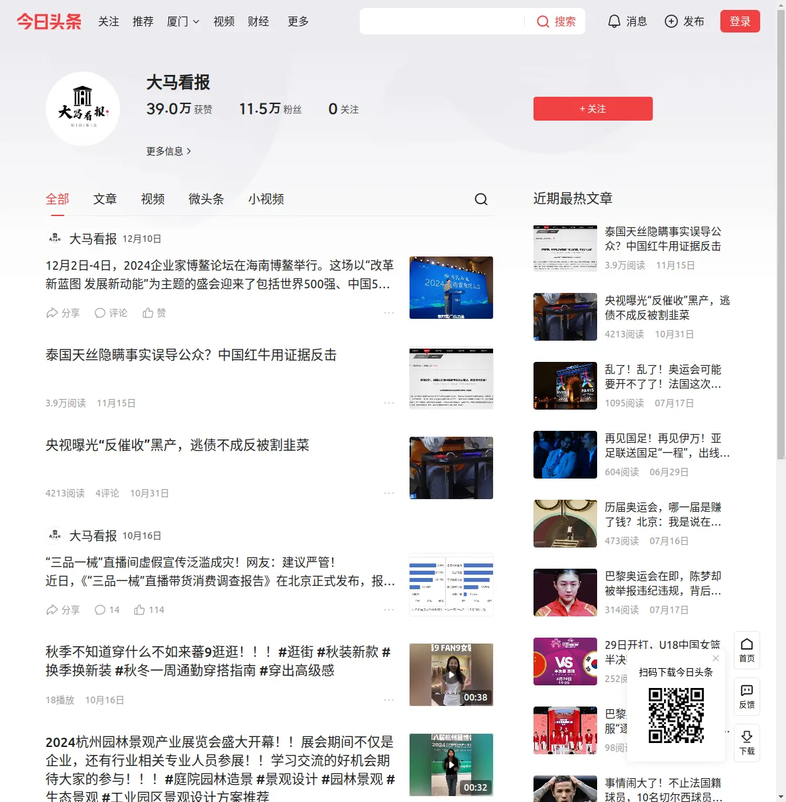This screenshot has height=802, width=786.
Task: Open sidebar article 历届奥运会，哪一届是赚了钱
Action: click(x=663, y=514)
